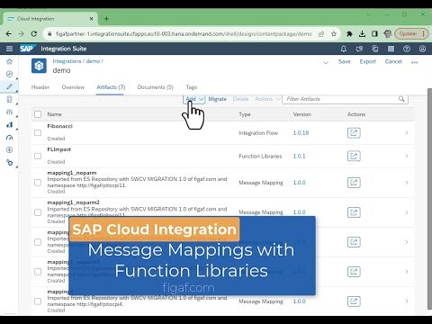Open Fibonacci version 1.0.18 link
This screenshot has height=324, width=432.
(x=301, y=133)
